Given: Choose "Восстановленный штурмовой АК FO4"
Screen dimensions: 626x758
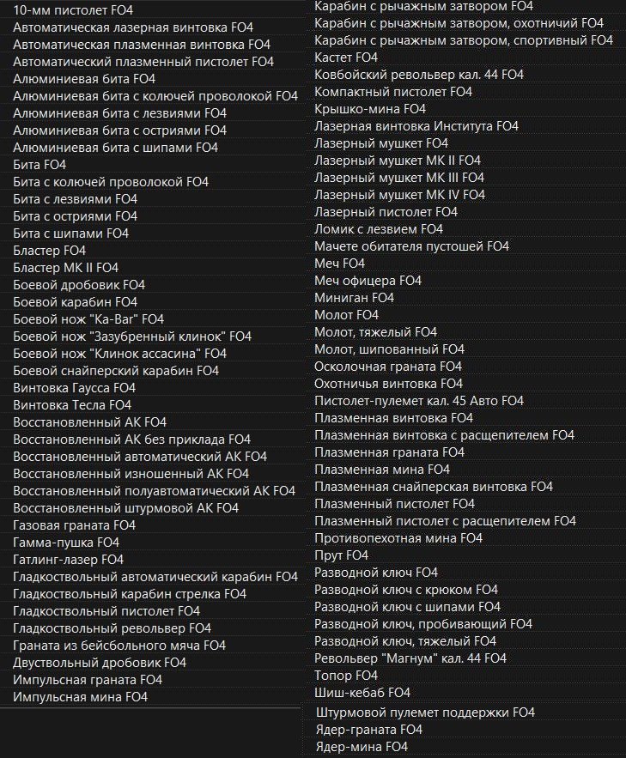Looking at the screenshot, I should point(125,508).
